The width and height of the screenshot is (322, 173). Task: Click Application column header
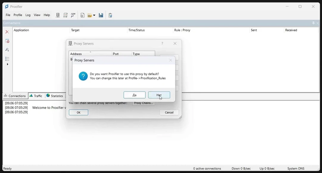[41, 30]
